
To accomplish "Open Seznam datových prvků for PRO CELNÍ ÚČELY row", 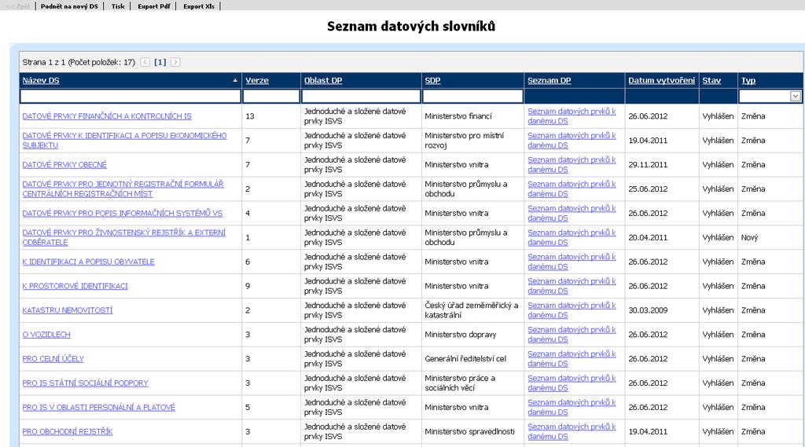I will [572, 359].
